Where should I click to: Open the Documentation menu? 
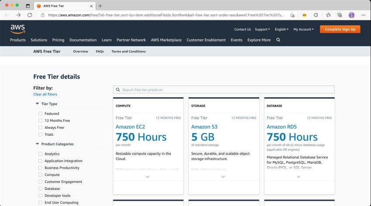pyautogui.click(x=83, y=40)
